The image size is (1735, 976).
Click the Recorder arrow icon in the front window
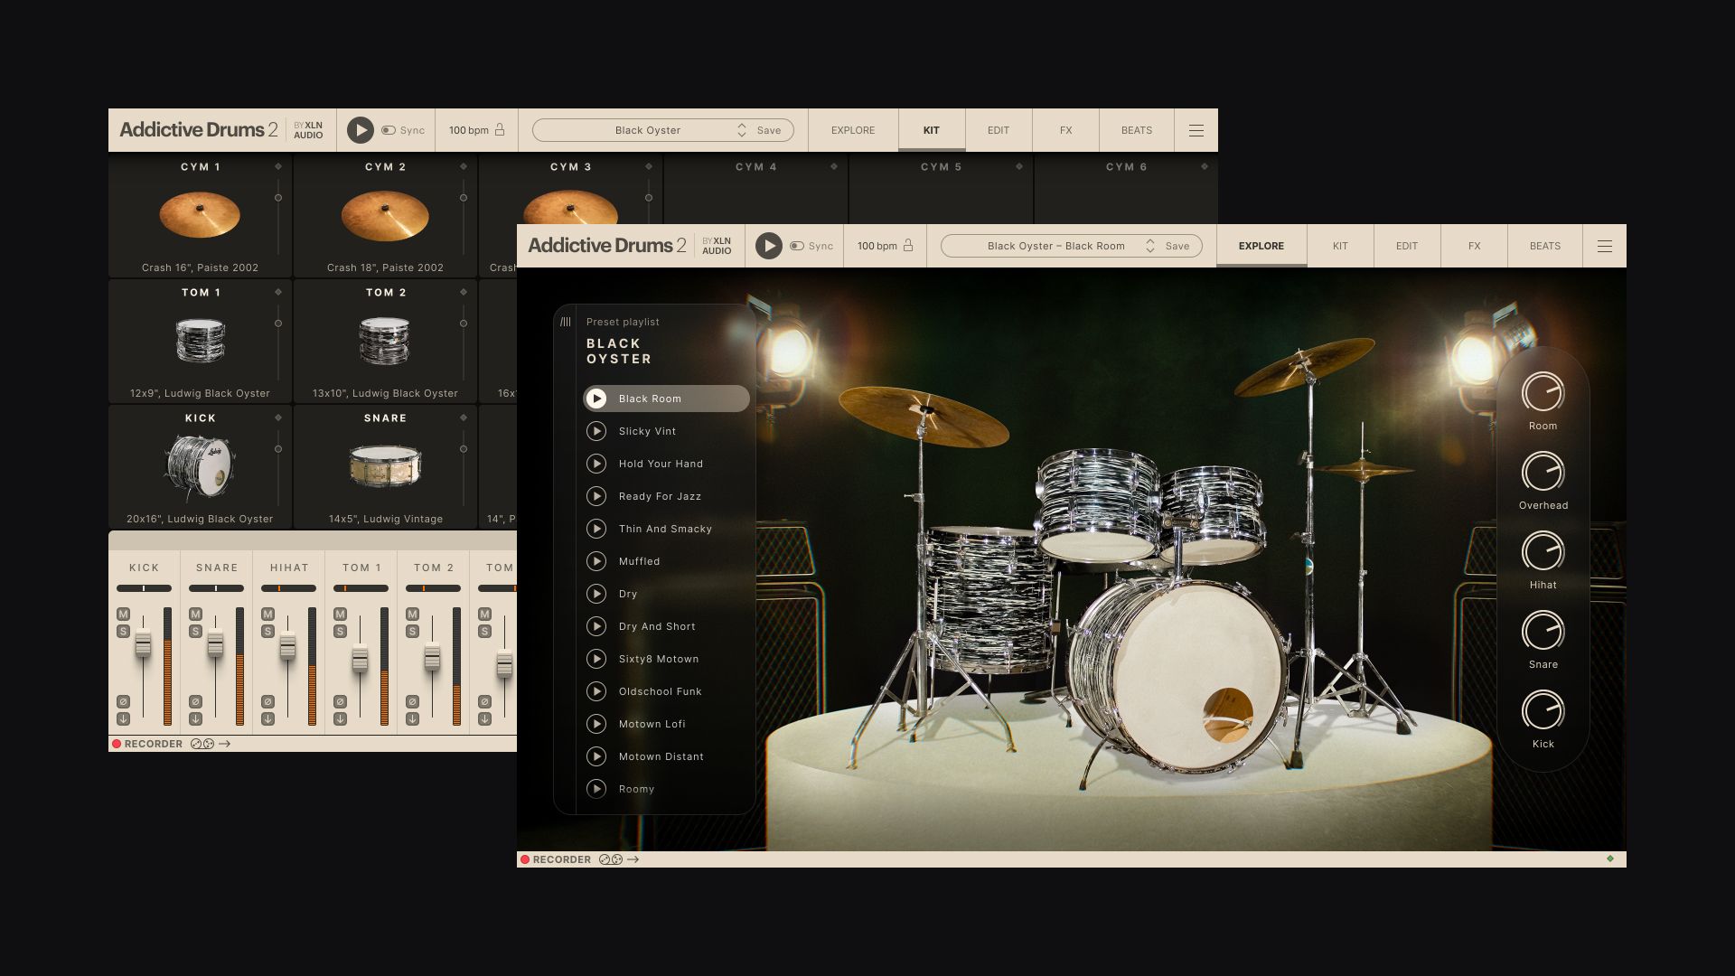pyautogui.click(x=633, y=859)
